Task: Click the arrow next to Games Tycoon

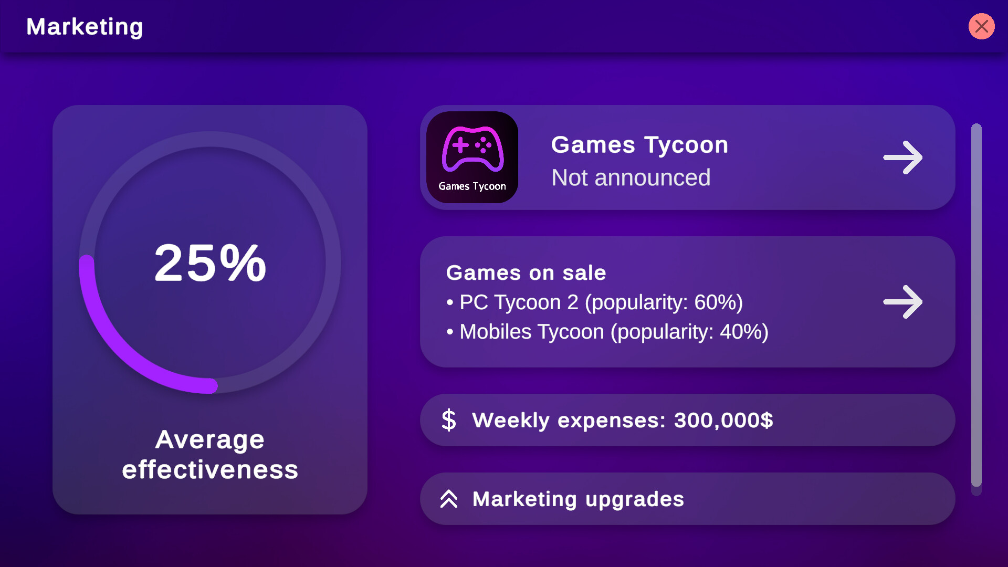Action: click(902, 157)
